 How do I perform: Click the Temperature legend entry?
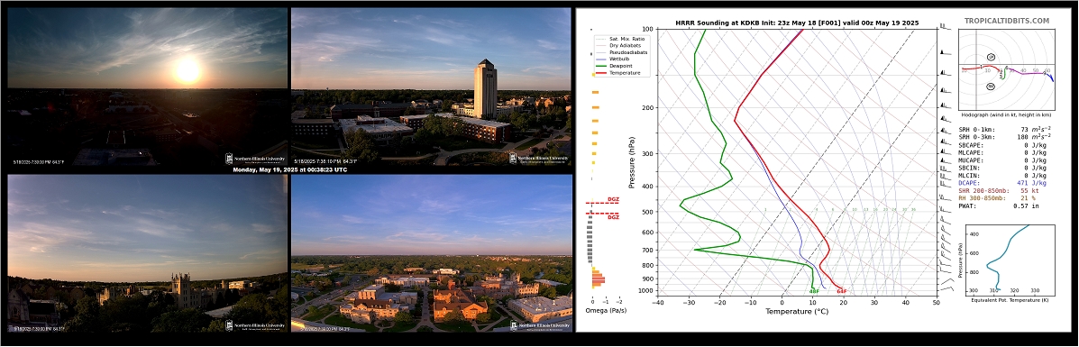tap(615, 72)
